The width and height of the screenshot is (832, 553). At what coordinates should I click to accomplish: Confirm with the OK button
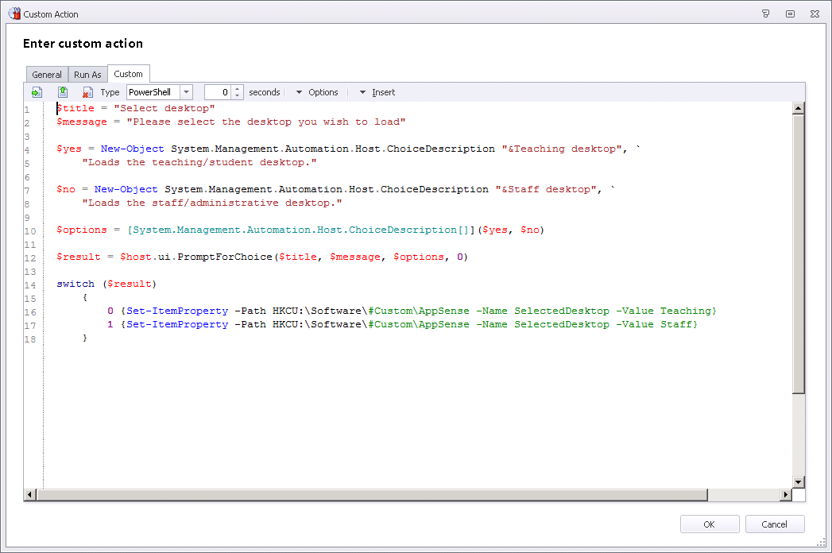click(x=710, y=524)
